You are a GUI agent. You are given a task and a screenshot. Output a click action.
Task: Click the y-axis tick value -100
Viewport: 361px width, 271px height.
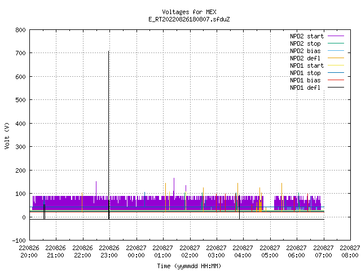19,241
